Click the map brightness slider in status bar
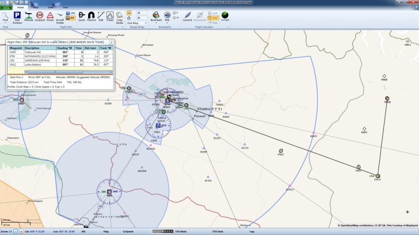419x235 pixels. click(x=162, y=232)
